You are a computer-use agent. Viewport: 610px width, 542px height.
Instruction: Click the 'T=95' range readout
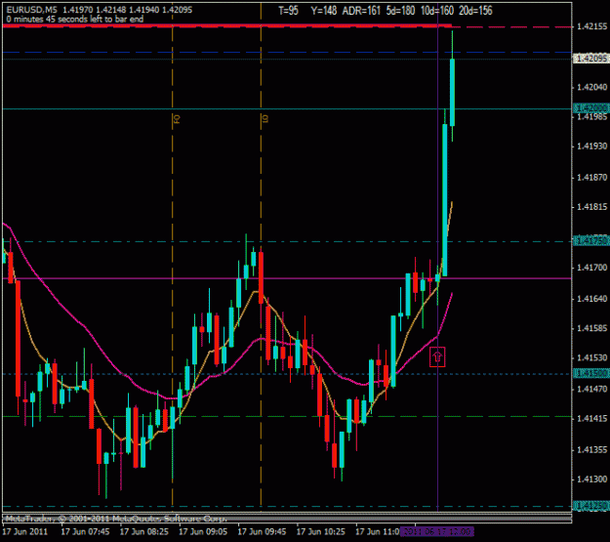click(x=288, y=11)
